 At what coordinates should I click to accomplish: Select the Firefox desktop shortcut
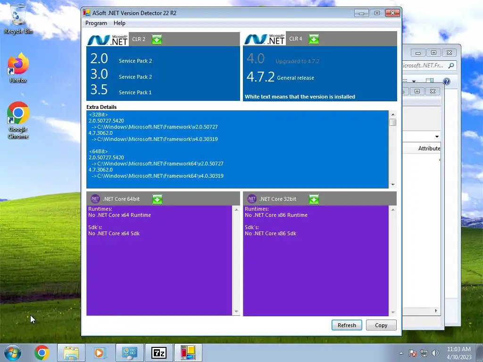pos(18,68)
